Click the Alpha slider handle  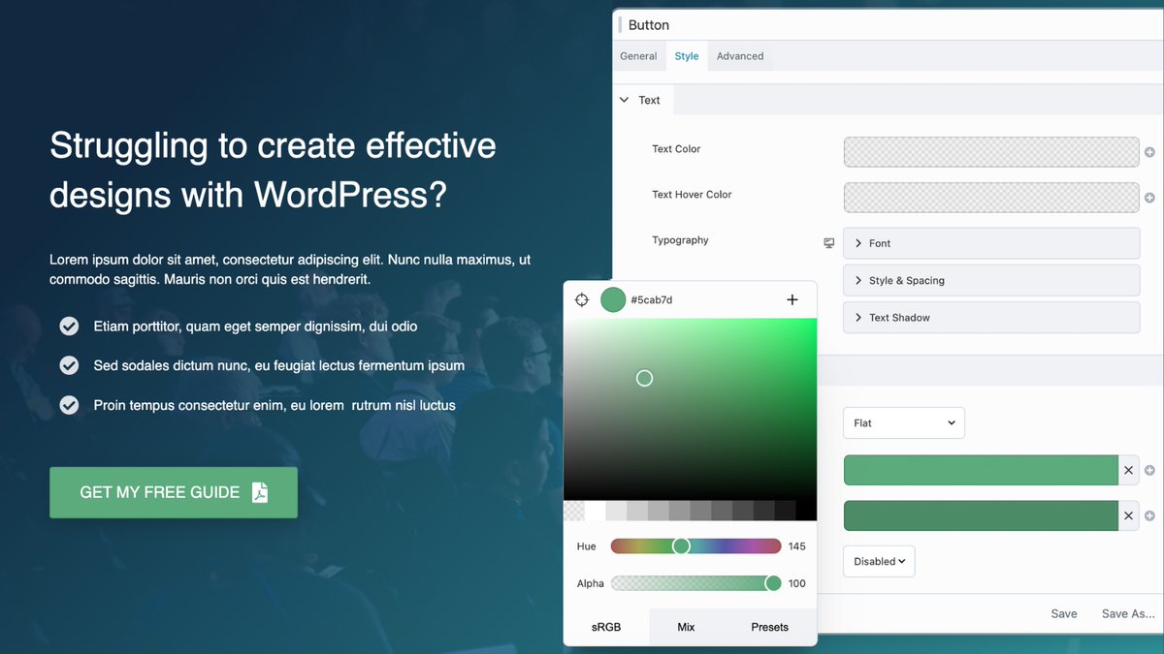pyautogui.click(x=773, y=583)
